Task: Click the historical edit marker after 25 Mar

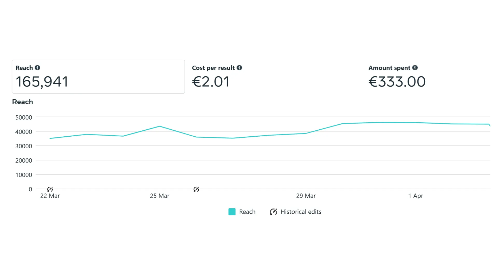Action: pyautogui.click(x=196, y=189)
